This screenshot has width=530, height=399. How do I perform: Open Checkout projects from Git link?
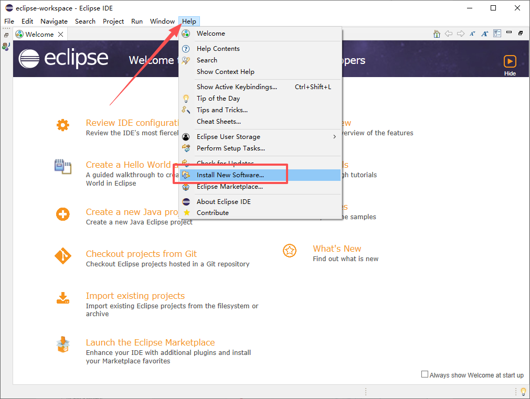click(141, 254)
